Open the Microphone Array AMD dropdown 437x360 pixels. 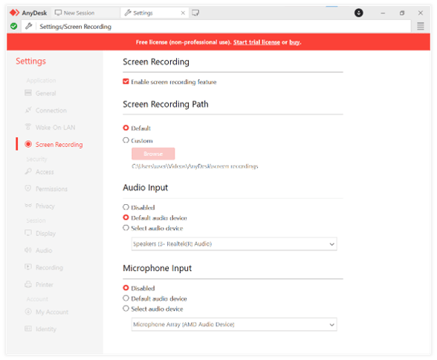234,324
